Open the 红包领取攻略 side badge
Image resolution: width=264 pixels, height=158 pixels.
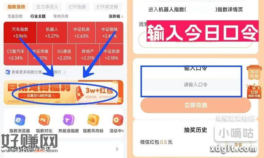coord(254,91)
